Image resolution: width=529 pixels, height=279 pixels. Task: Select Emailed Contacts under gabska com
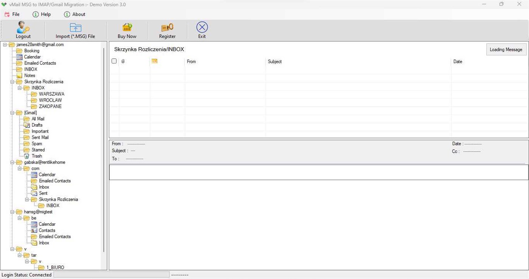55,181
